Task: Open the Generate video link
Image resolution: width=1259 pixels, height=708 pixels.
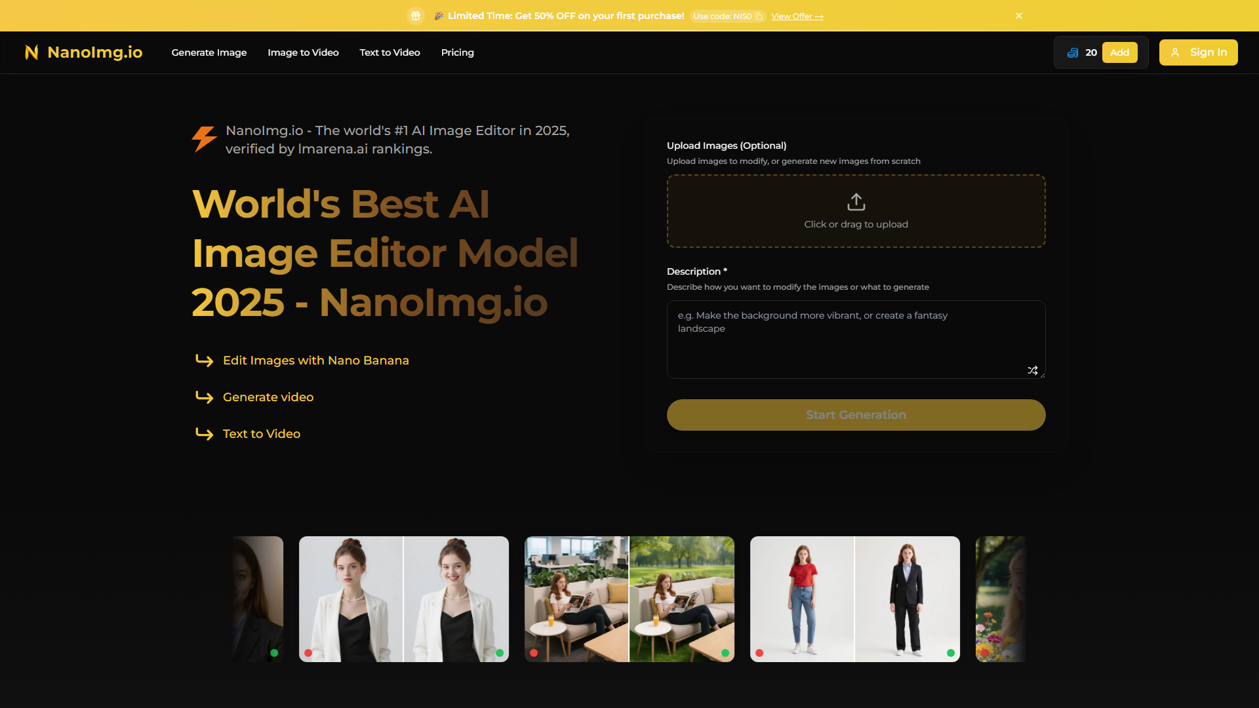Action: [x=268, y=397]
